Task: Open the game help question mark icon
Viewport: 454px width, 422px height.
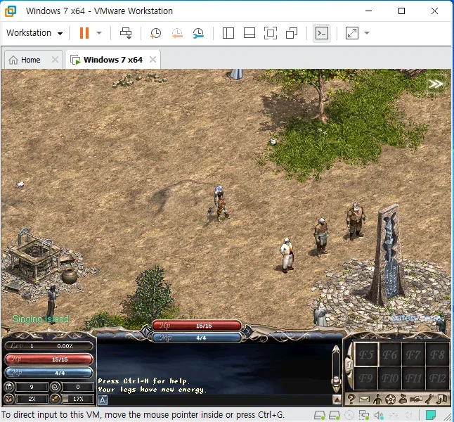Action: (351, 399)
